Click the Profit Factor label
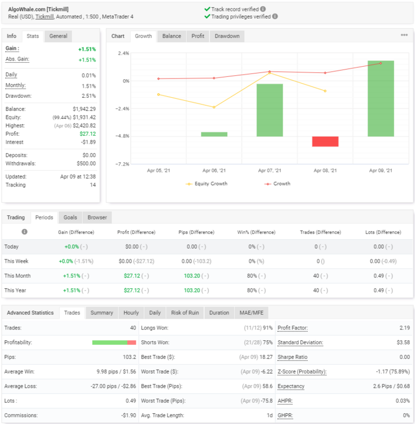Viewport: 415px width, 424px height. [293, 328]
